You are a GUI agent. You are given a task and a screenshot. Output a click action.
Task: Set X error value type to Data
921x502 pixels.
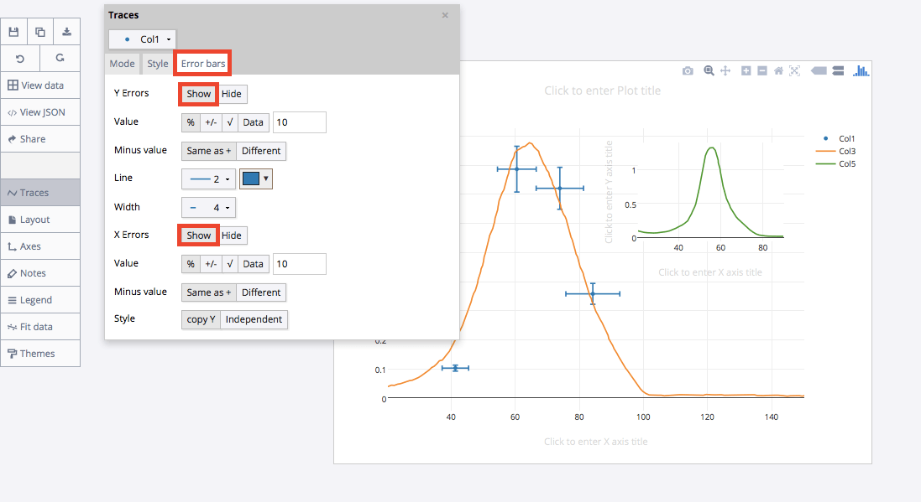(254, 264)
